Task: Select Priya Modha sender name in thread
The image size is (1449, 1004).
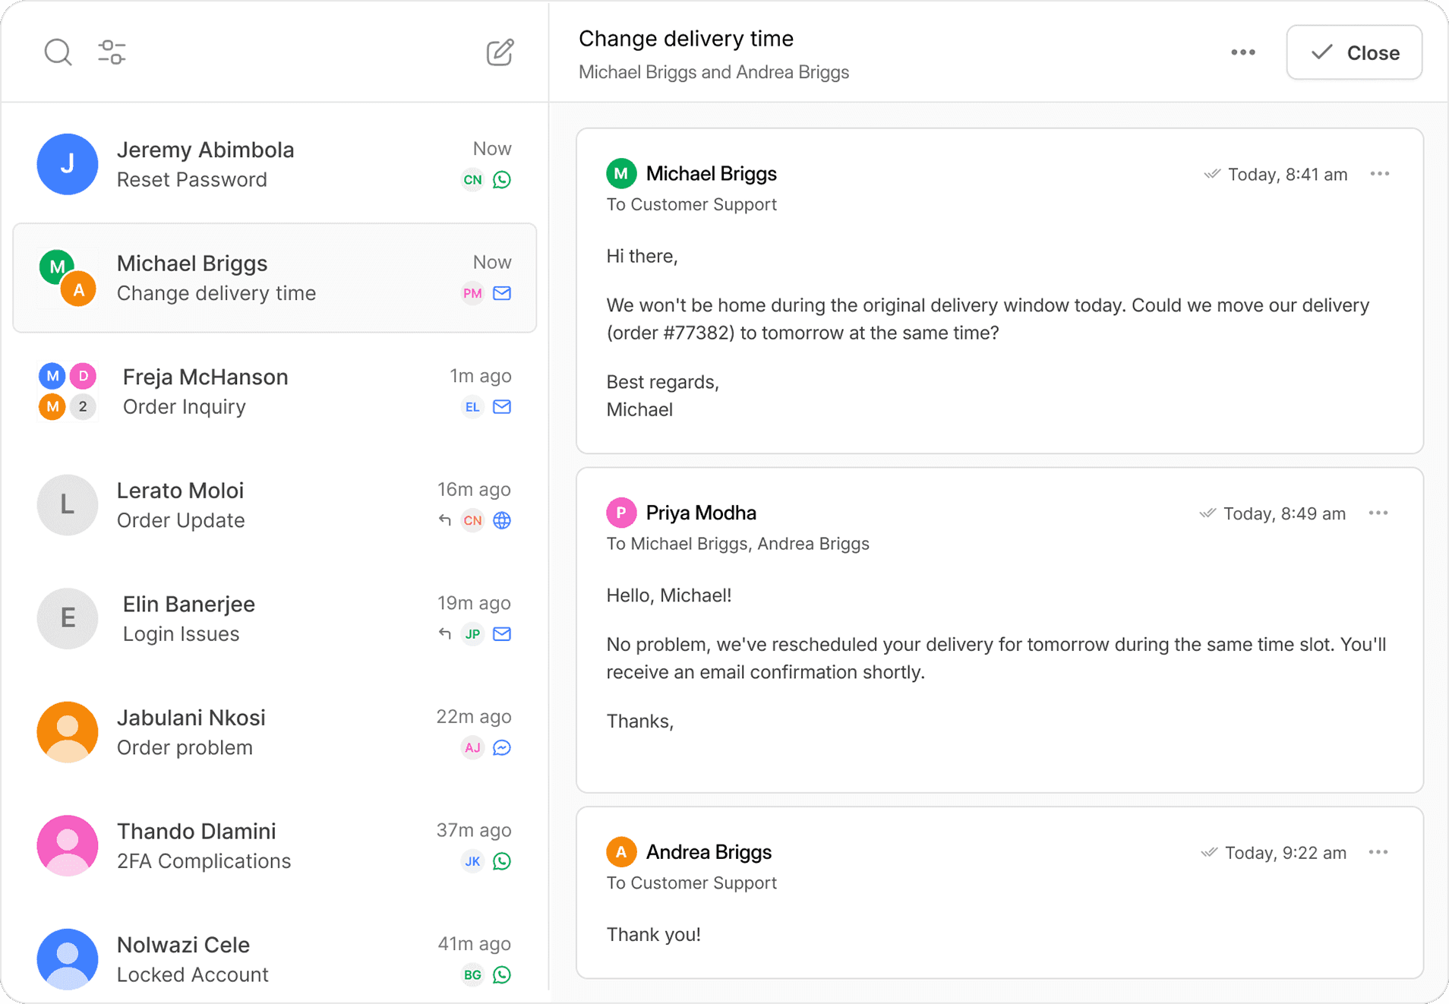Action: point(701,513)
